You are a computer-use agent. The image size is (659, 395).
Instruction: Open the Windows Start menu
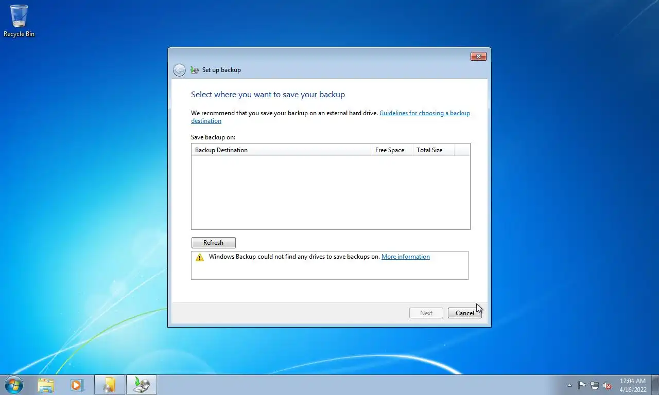(13, 385)
